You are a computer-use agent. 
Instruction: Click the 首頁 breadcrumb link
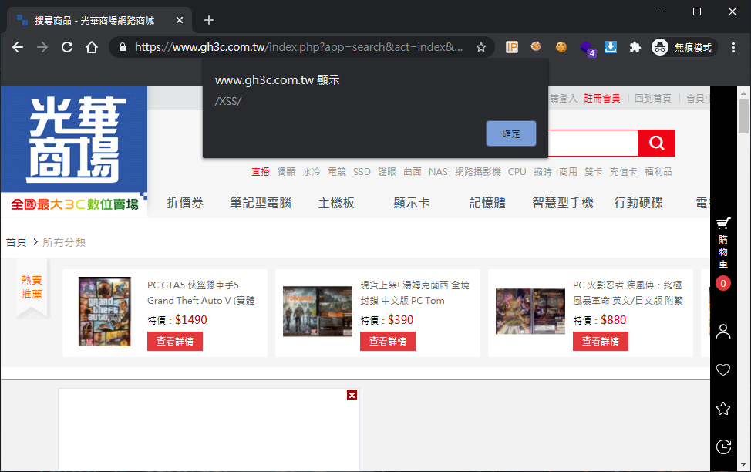click(x=16, y=242)
